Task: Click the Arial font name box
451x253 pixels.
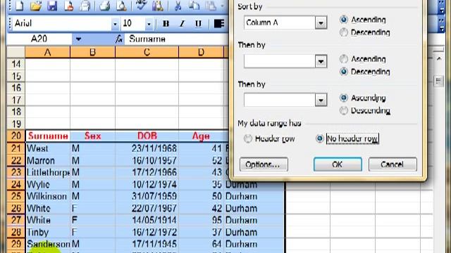Action: (x=62, y=23)
